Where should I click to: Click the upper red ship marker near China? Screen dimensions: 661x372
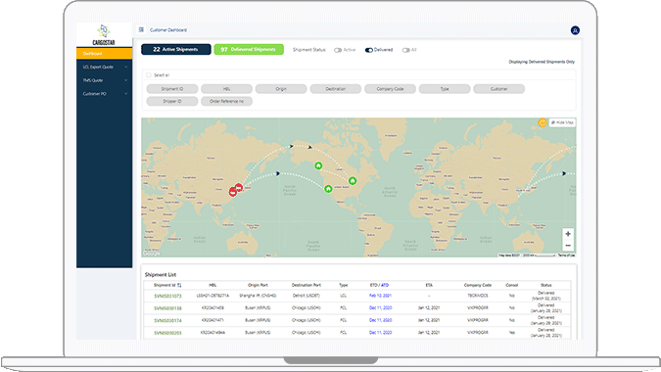point(239,187)
